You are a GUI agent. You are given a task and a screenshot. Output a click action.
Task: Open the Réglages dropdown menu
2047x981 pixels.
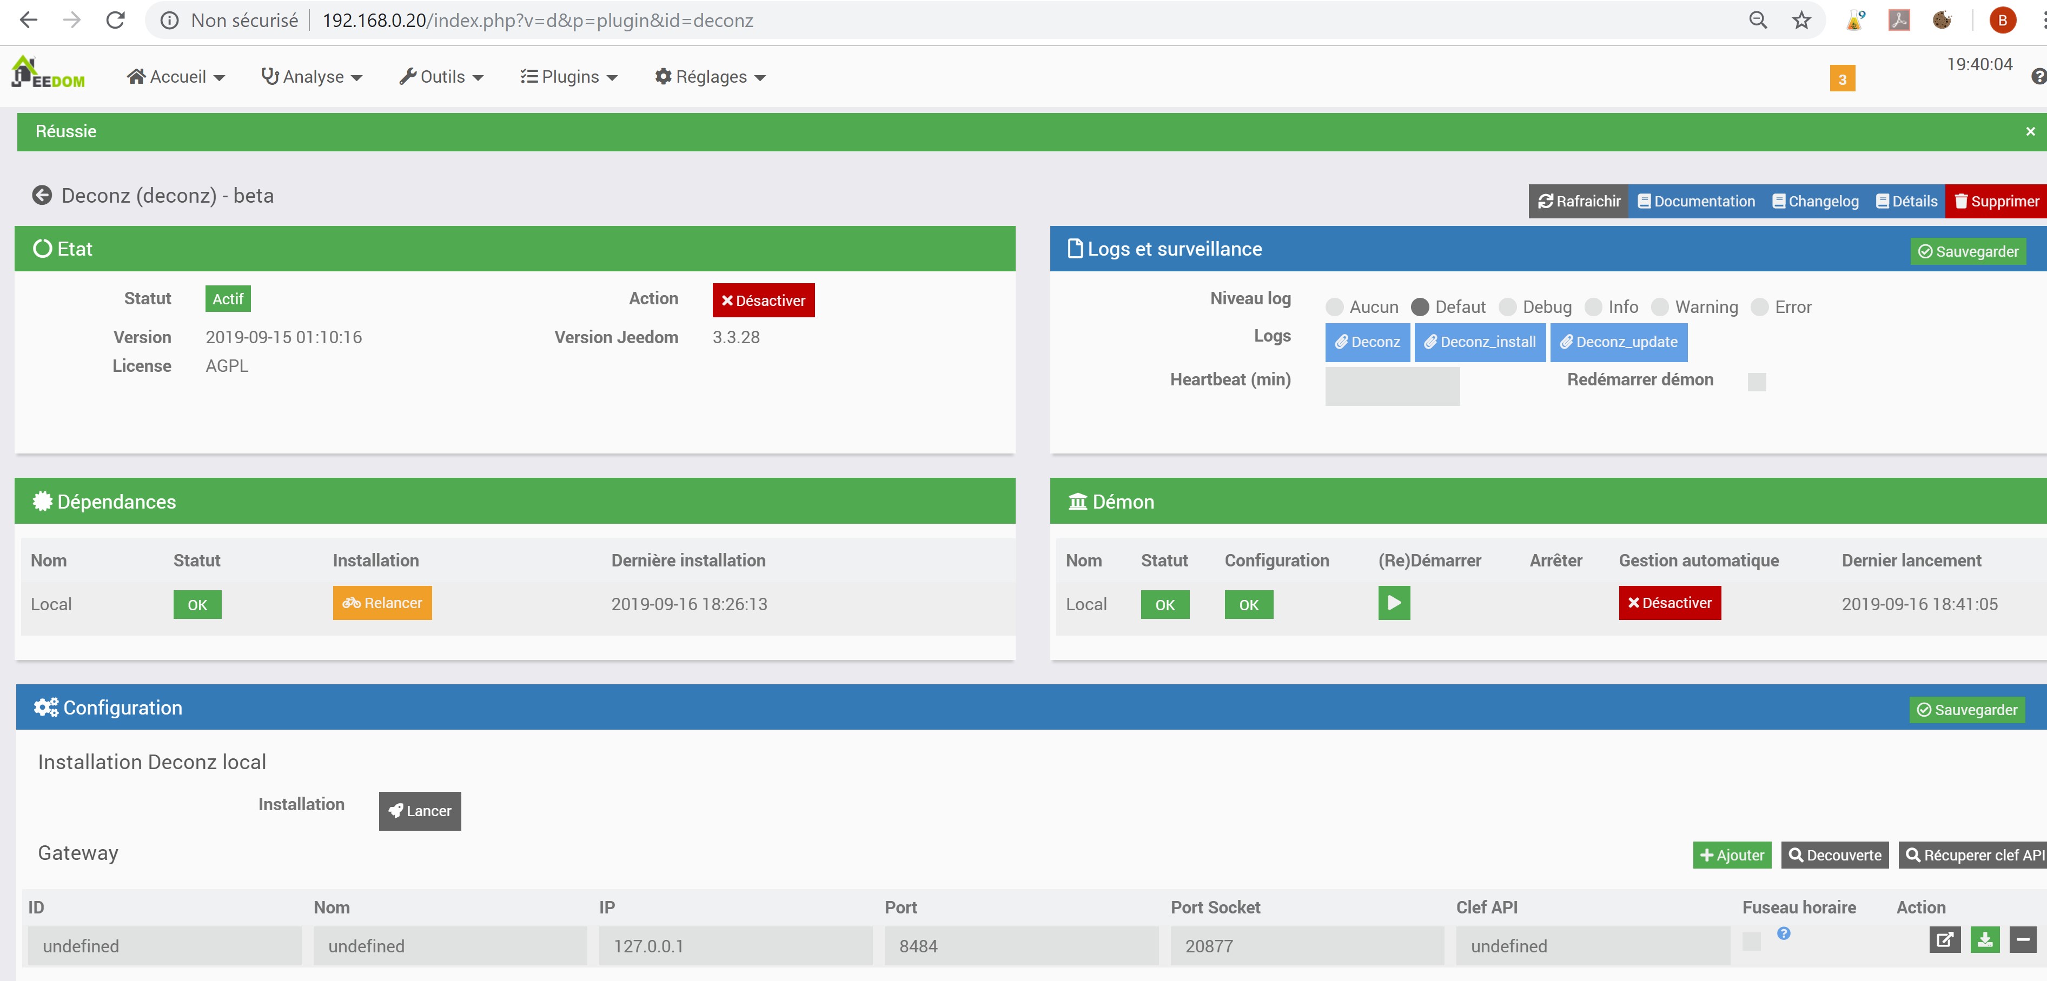click(x=710, y=77)
